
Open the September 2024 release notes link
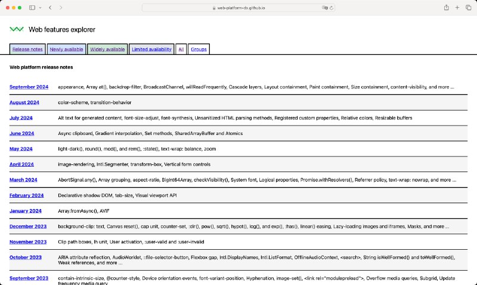tap(29, 87)
